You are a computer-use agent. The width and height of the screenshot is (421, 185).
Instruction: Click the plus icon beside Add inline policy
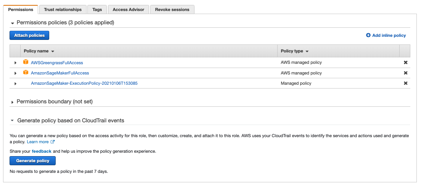click(x=368, y=35)
